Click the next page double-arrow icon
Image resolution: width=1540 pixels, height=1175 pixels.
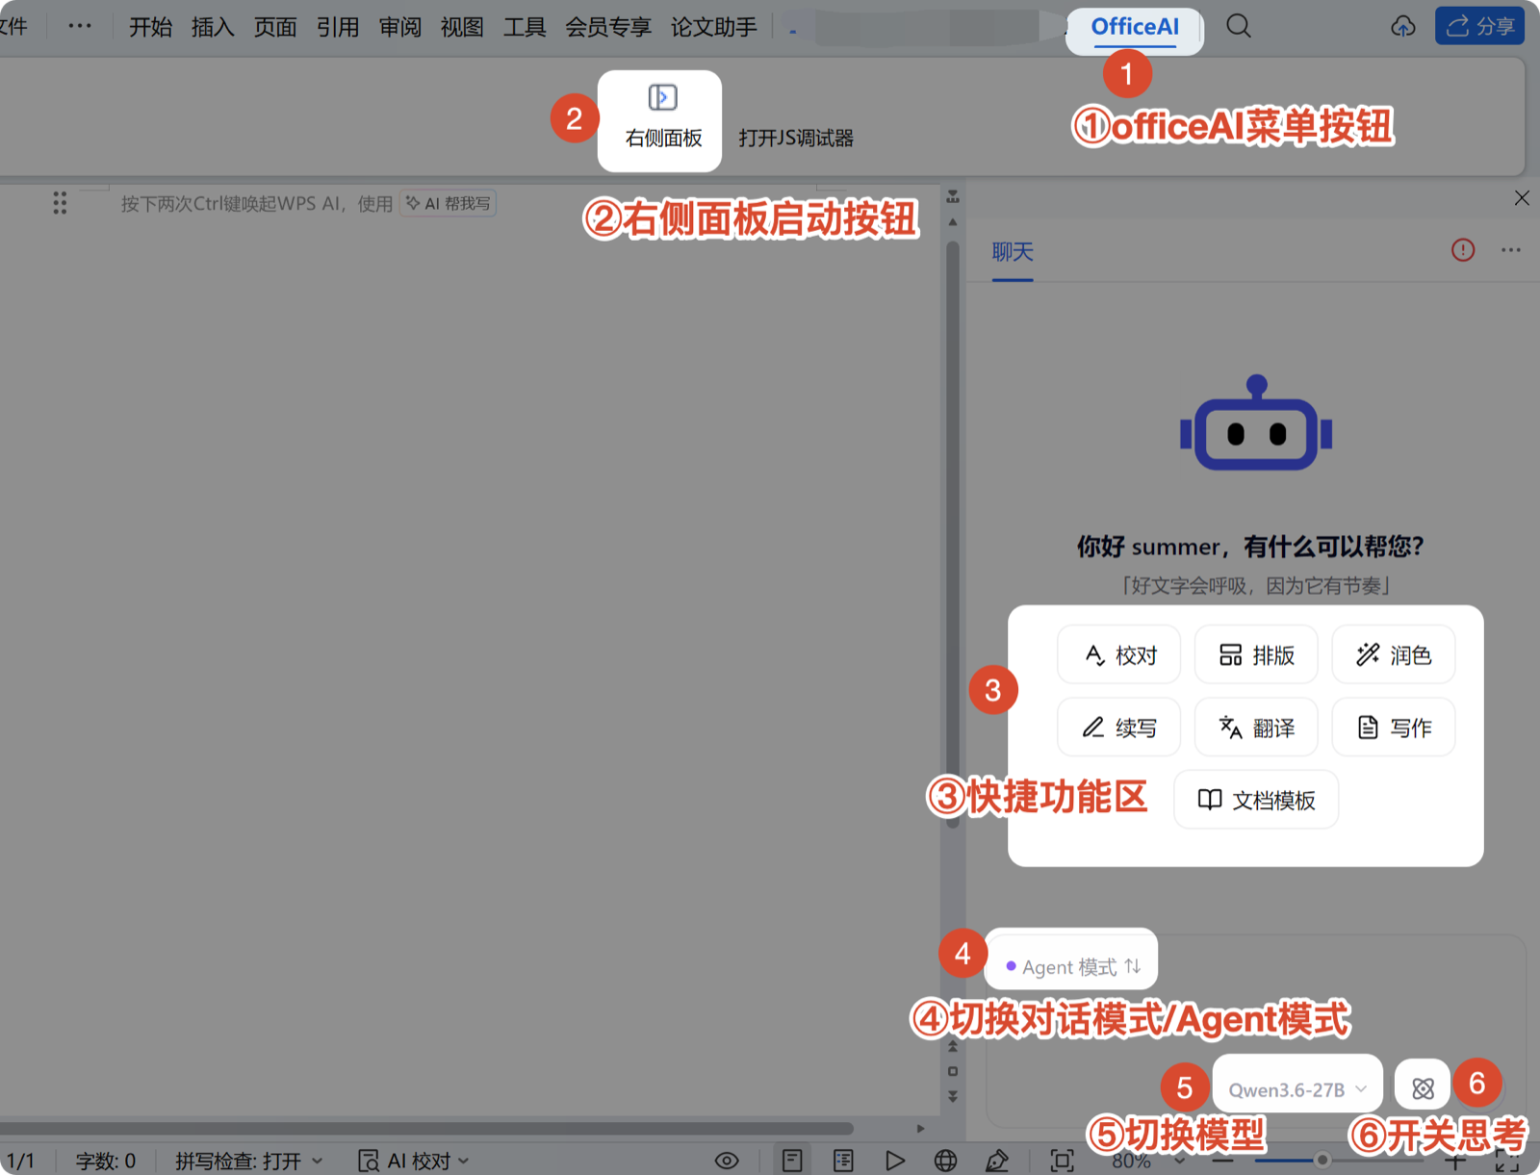(x=953, y=1096)
